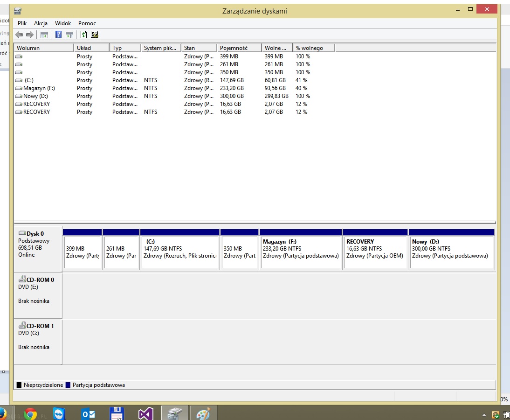Image resolution: width=510 pixels, height=420 pixels.
Task: Click the 147,69 GB capacity cell
Action: click(x=232, y=80)
